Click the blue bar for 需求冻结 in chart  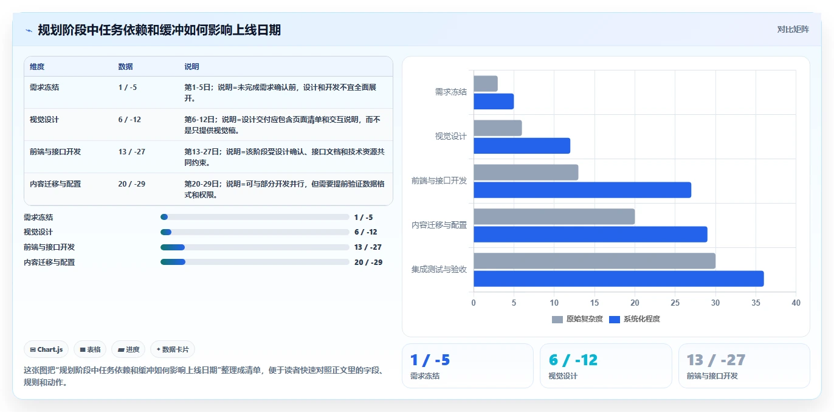point(494,101)
